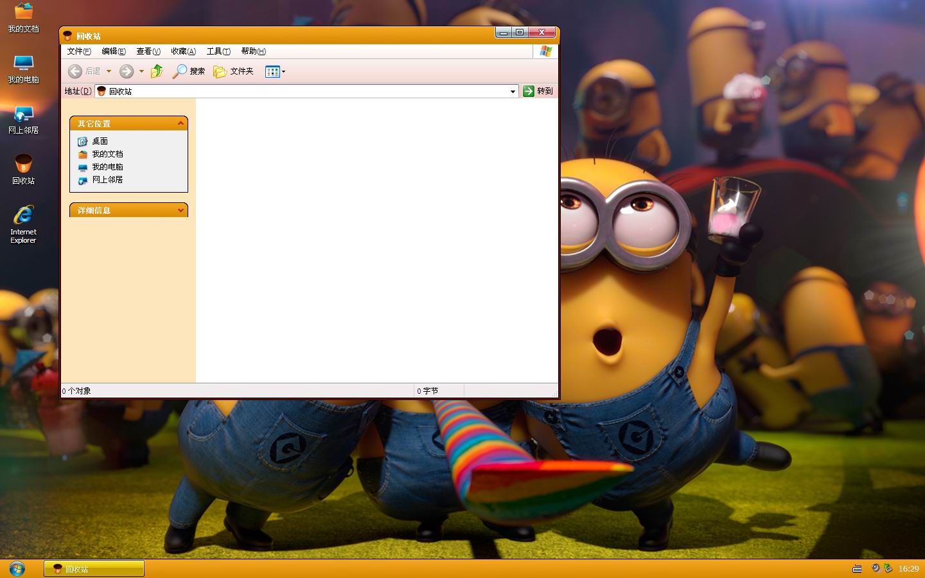Open Back button history dropdown arrow

tap(109, 71)
